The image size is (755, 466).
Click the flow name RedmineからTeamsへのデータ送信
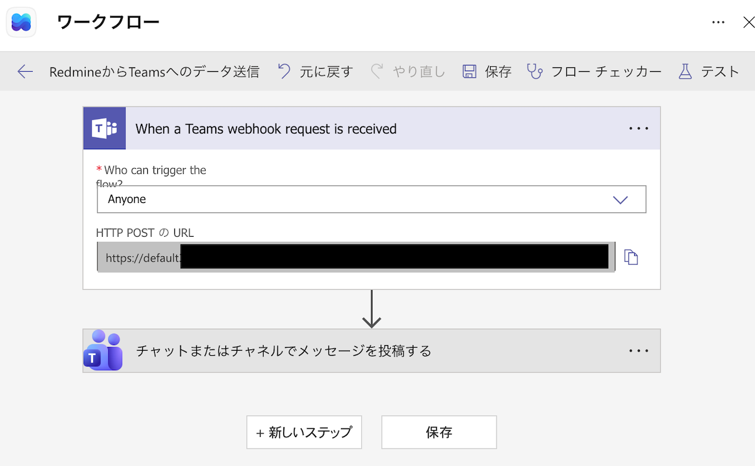point(154,72)
